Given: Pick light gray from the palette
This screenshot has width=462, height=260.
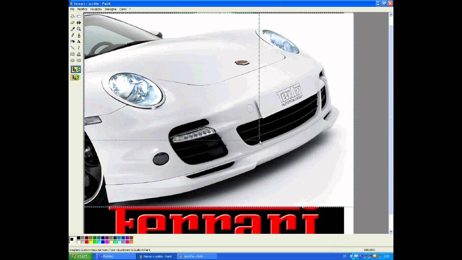Looking at the screenshot, I should (83, 242).
